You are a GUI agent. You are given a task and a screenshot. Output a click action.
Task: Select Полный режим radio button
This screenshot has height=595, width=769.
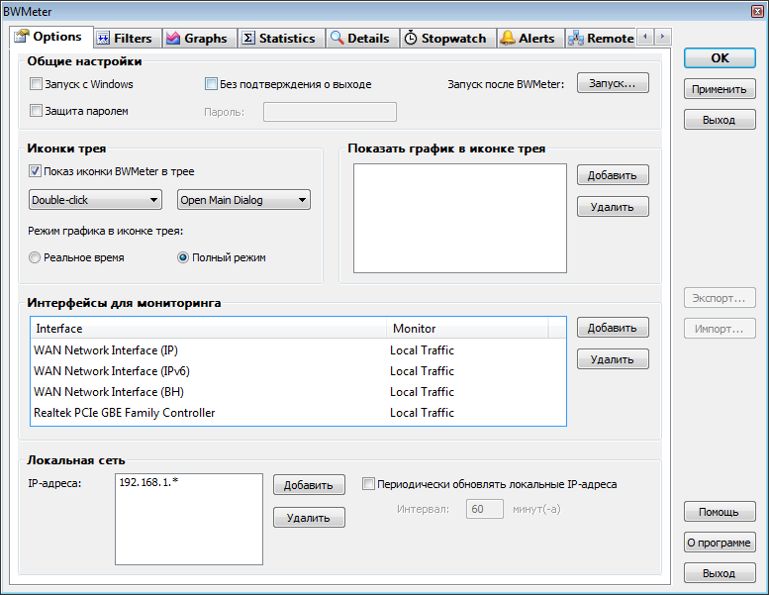point(183,257)
